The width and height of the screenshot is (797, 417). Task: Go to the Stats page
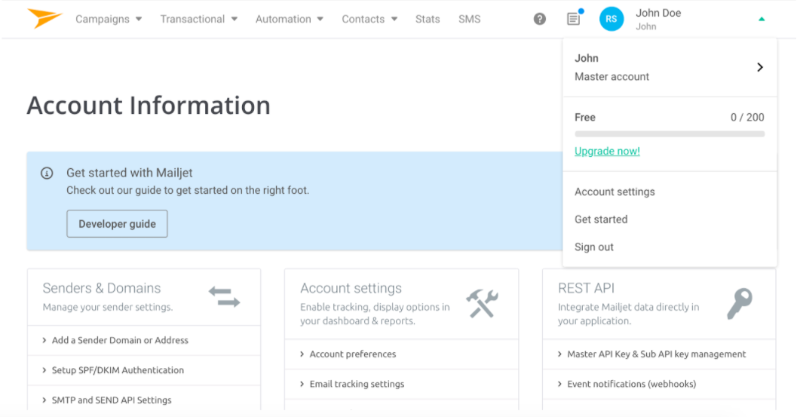click(428, 19)
